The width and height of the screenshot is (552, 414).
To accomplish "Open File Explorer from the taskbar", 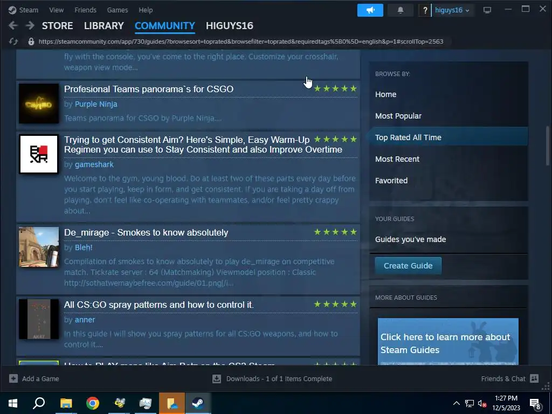I will click(x=66, y=403).
